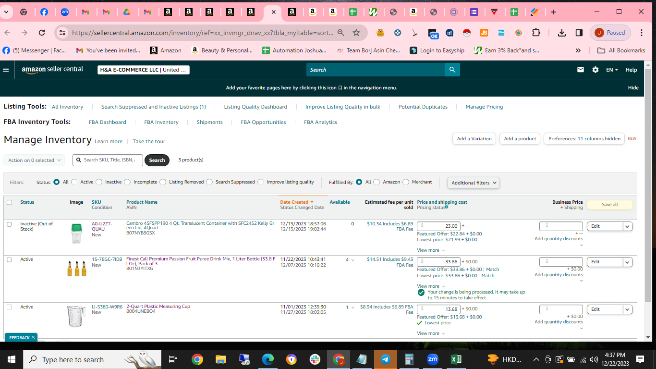Open the Edit dropdown arrow for Cambro container row

click(x=628, y=226)
